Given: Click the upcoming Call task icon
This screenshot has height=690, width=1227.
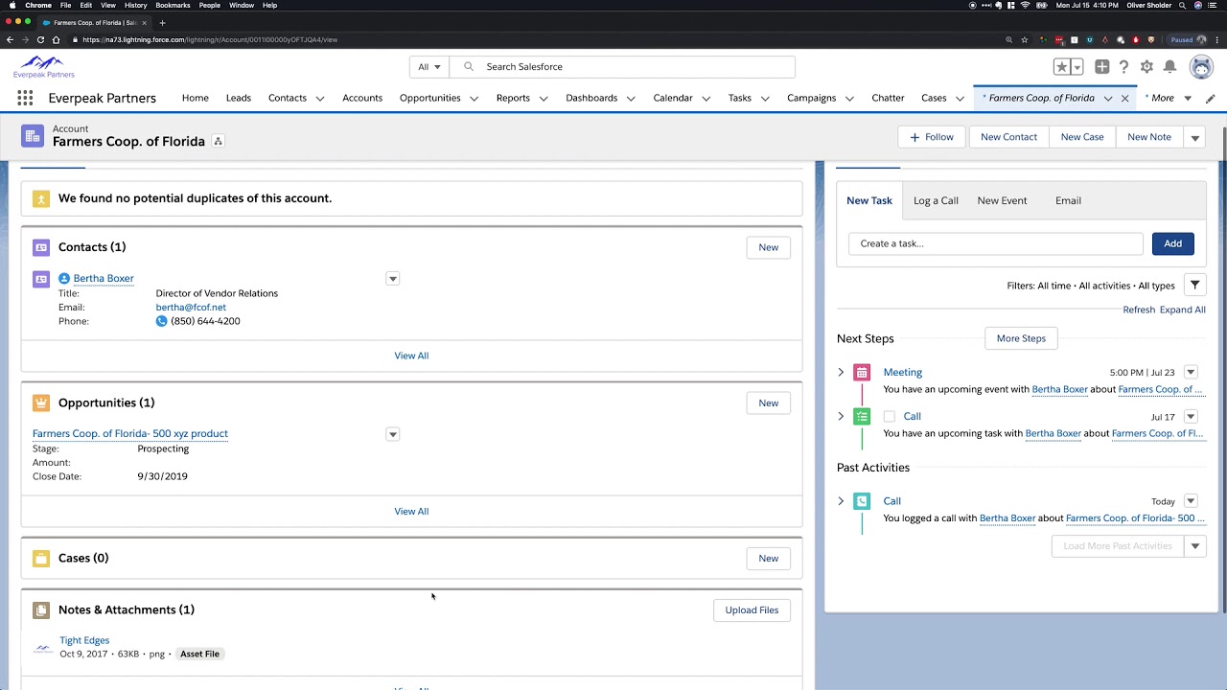Looking at the screenshot, I should click(x=862, y=417).
